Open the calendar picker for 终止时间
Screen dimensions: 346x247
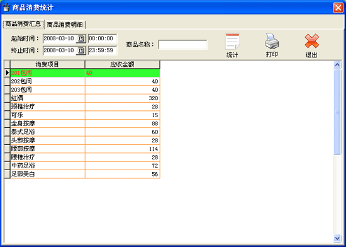(81, 51)
